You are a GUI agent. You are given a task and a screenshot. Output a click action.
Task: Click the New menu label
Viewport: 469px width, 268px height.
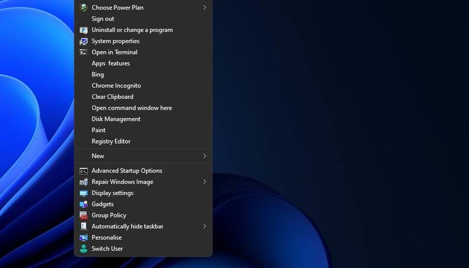tap(98, 156)
